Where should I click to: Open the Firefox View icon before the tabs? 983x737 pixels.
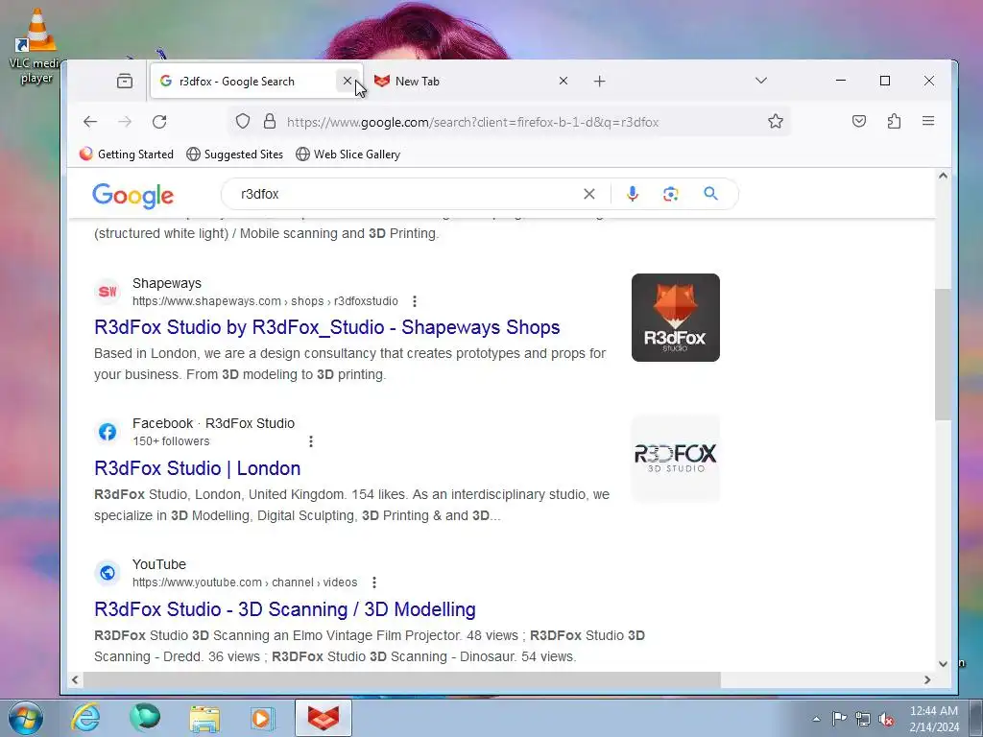tap(124, 81)
